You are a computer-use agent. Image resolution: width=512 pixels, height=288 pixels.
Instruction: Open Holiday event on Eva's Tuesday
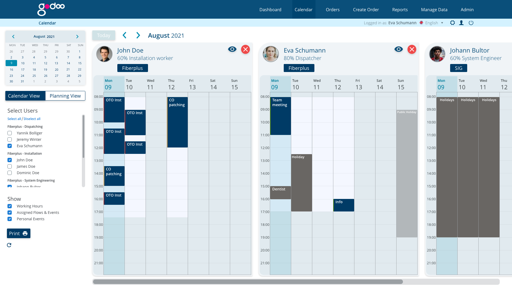point(302,183)
